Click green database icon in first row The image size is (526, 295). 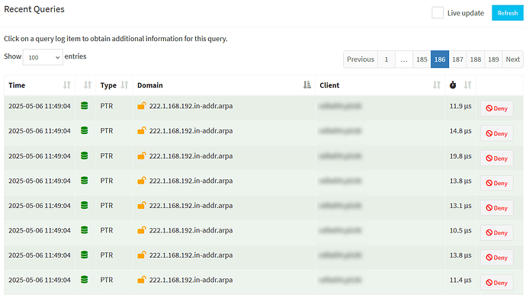(84, 106)
